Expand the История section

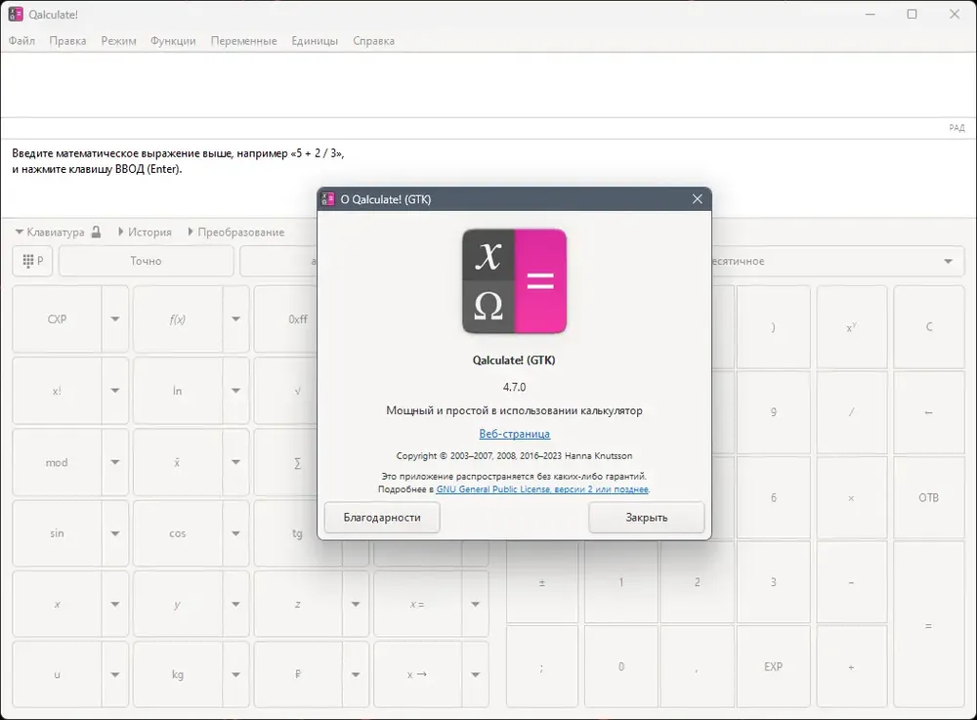click(x=145, y=233)
